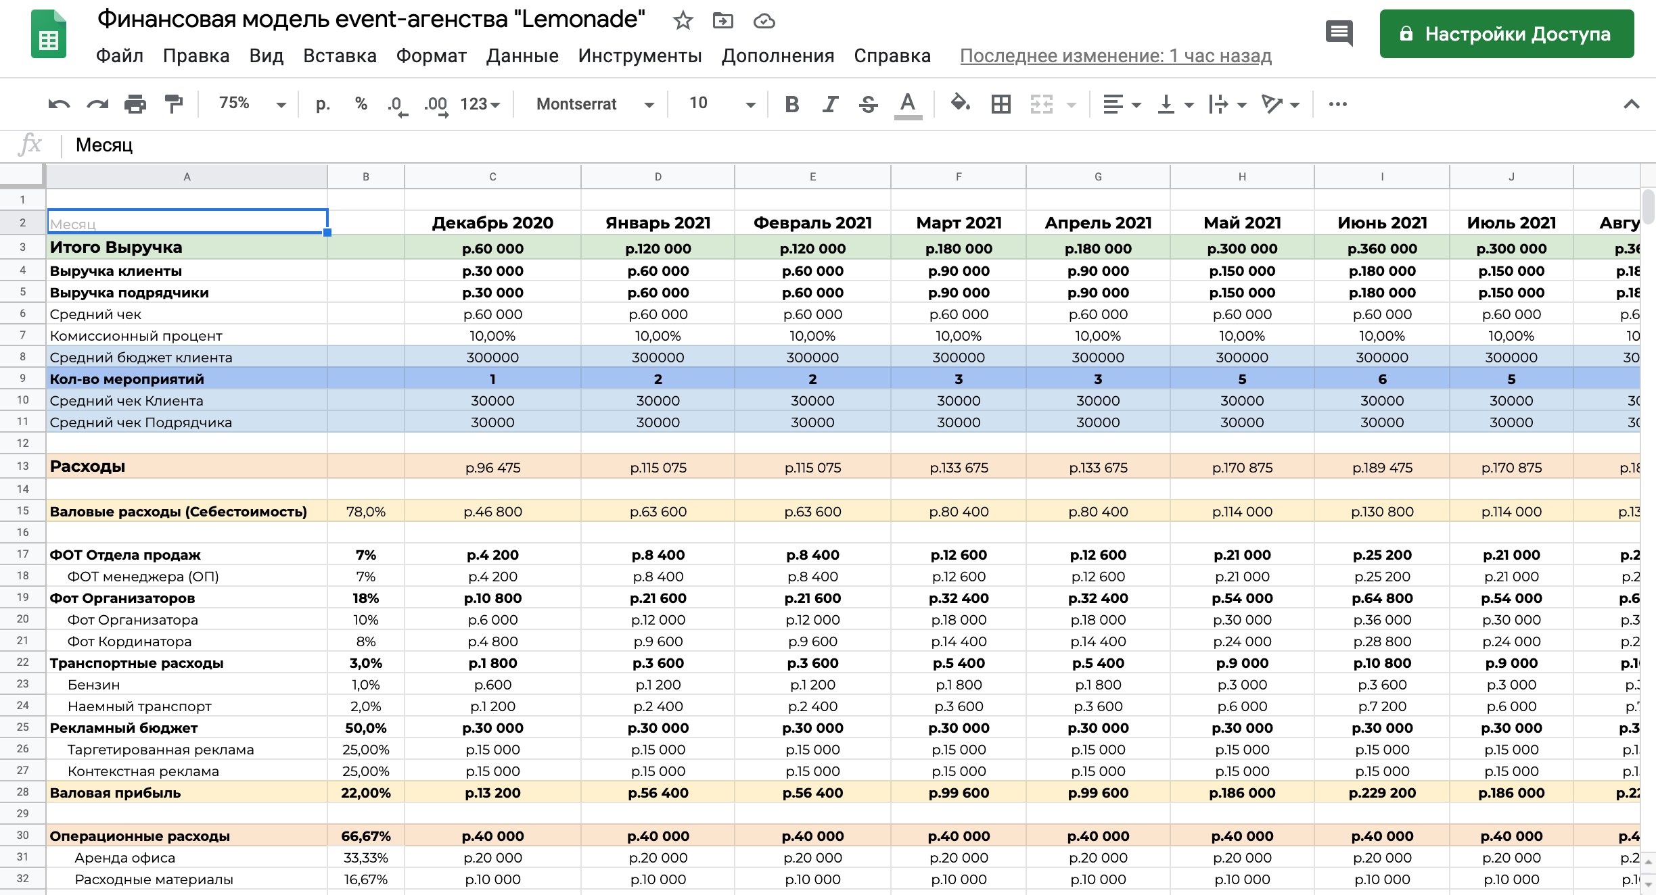
Task: Open the Borders grid icon
Action: (x=1001, y=104)
